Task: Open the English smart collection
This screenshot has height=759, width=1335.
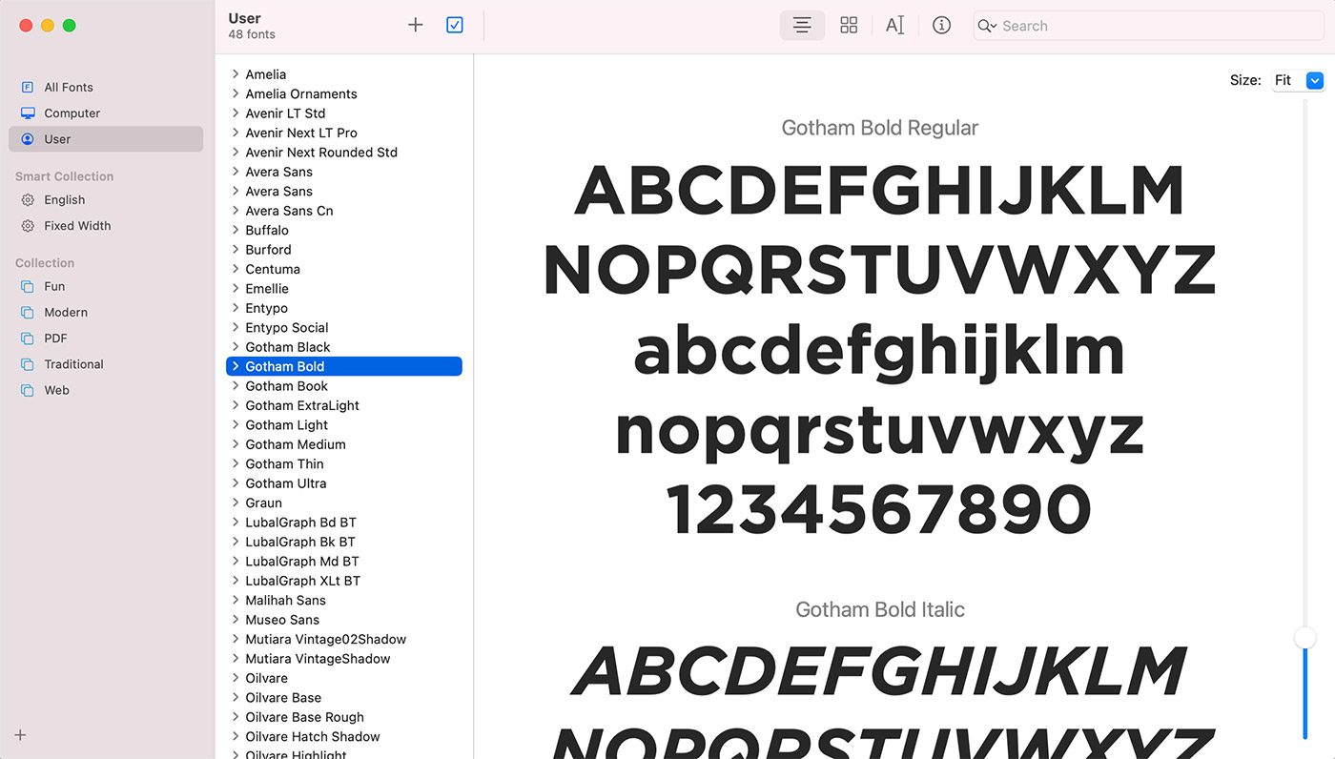Action: click(106, 200)
